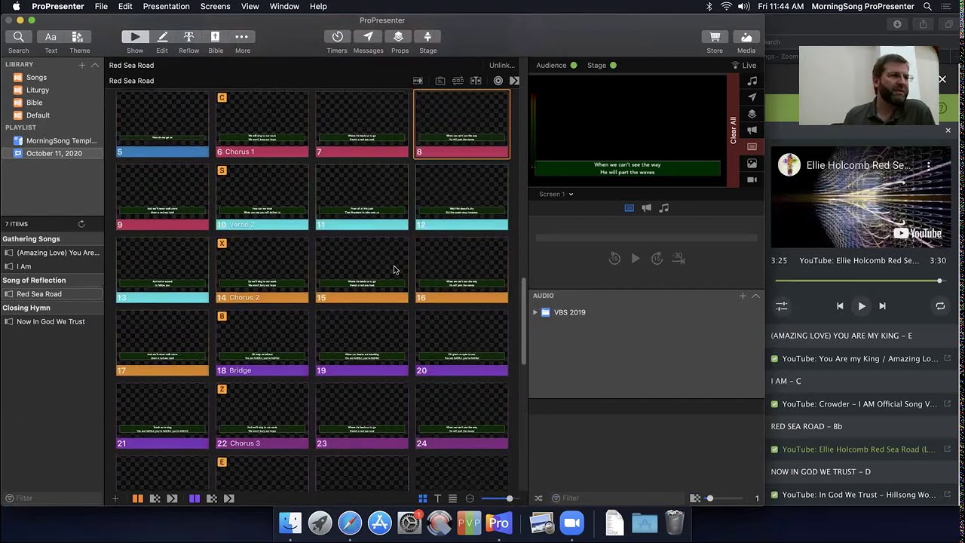Refresh the playlist items list
Viewport: 965px width, 543px height.
pyautogui.click(x=81, y=224)
